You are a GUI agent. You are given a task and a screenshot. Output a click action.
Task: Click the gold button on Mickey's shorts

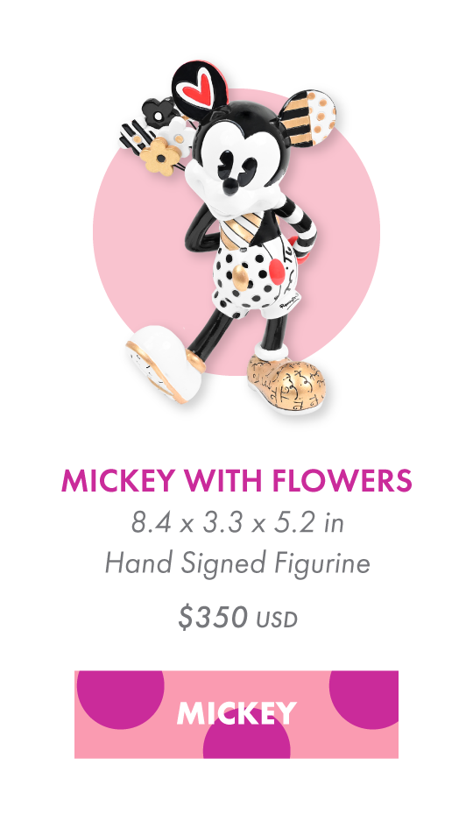click(242, 275)
